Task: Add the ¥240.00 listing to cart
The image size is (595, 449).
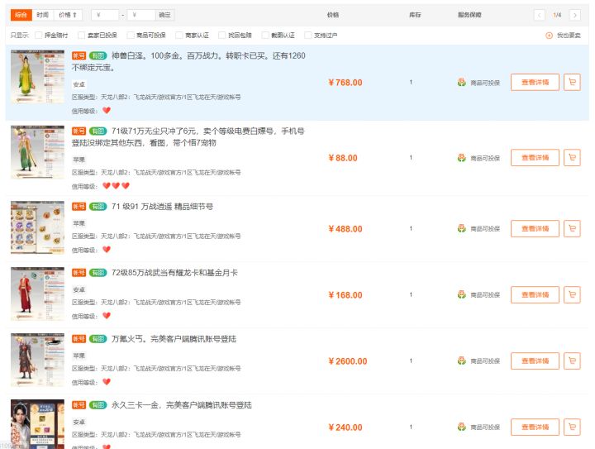Action: 572,427
